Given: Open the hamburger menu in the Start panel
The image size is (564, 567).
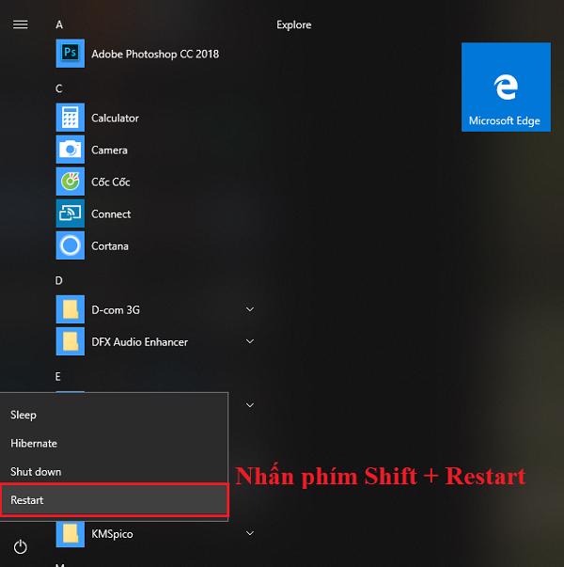Looking at the screenshot, I should point(21,24).
